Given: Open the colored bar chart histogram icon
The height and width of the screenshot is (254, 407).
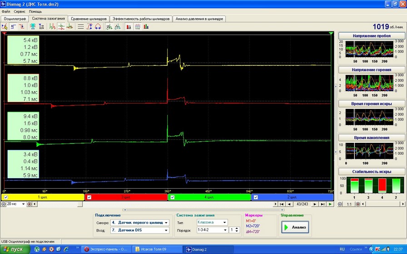Looking at the screenshot, I should click(146, 26).
